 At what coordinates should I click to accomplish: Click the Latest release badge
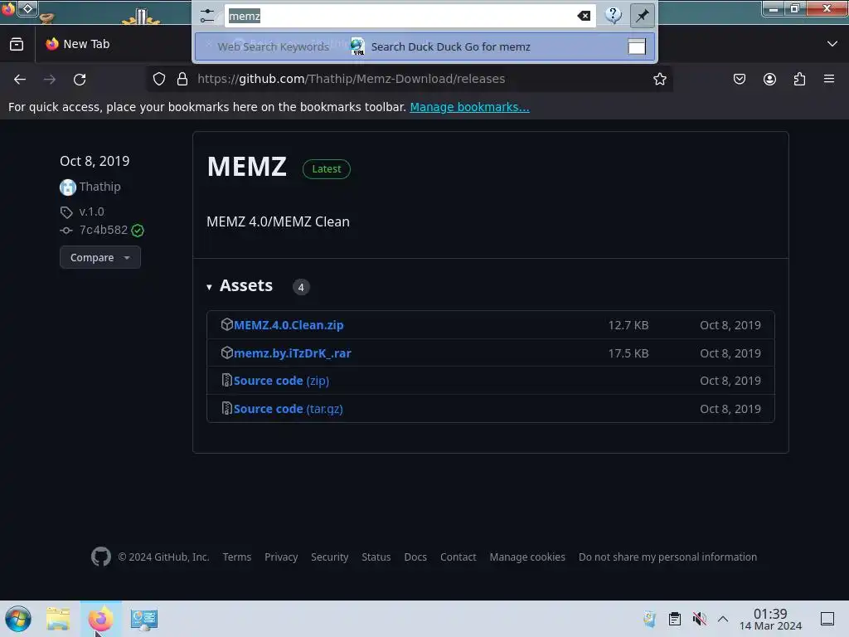(x=327, y=169)
